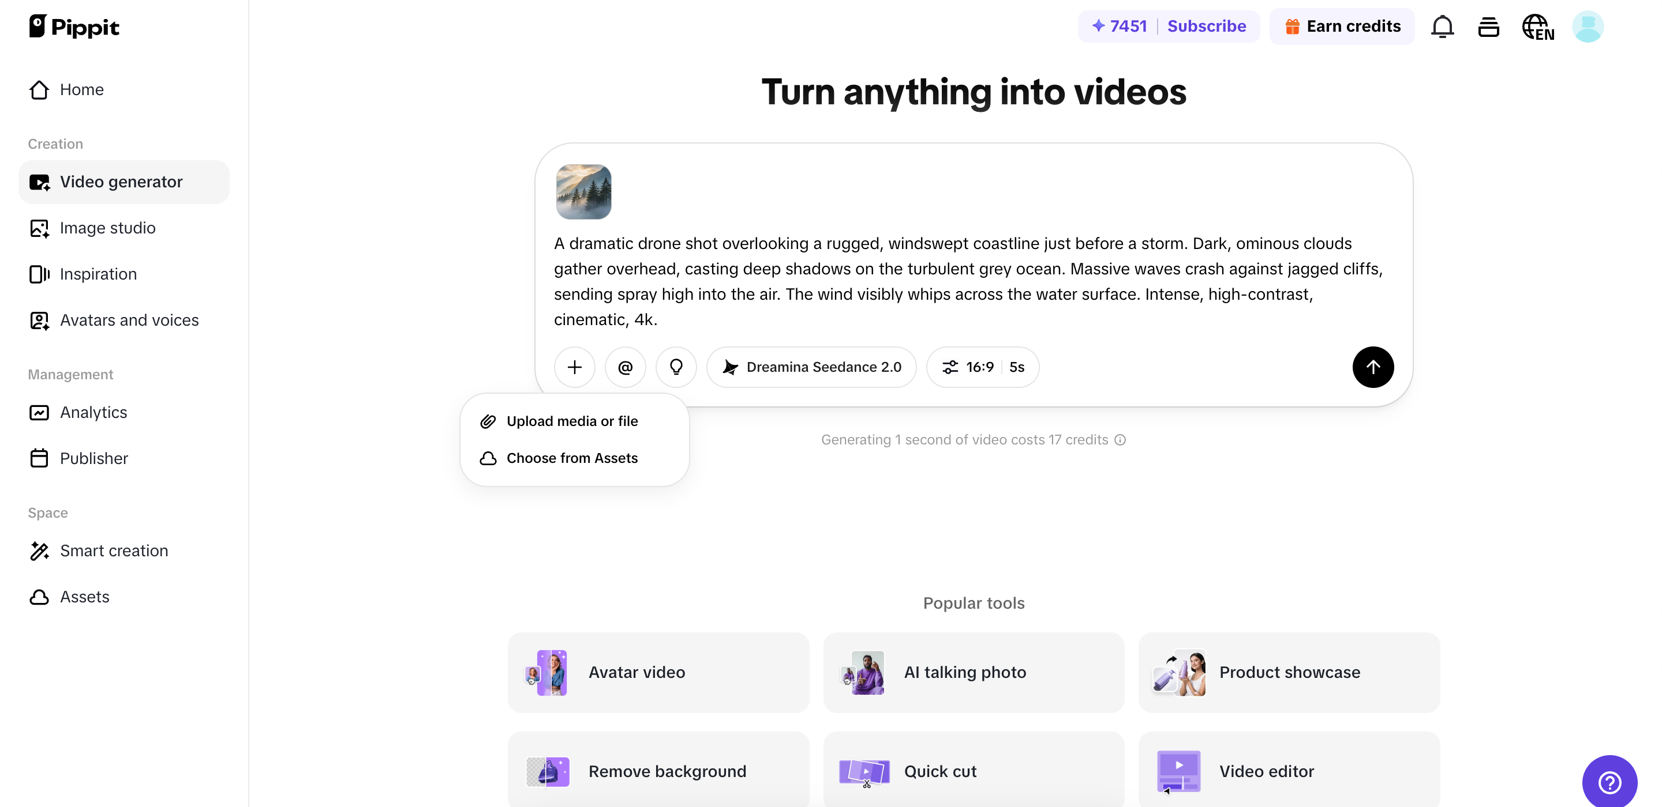The width and height of the screenshot is (1662, 807).
Task: Click the @ mention icon in the prompt box
Action: [x=624, y=367]
